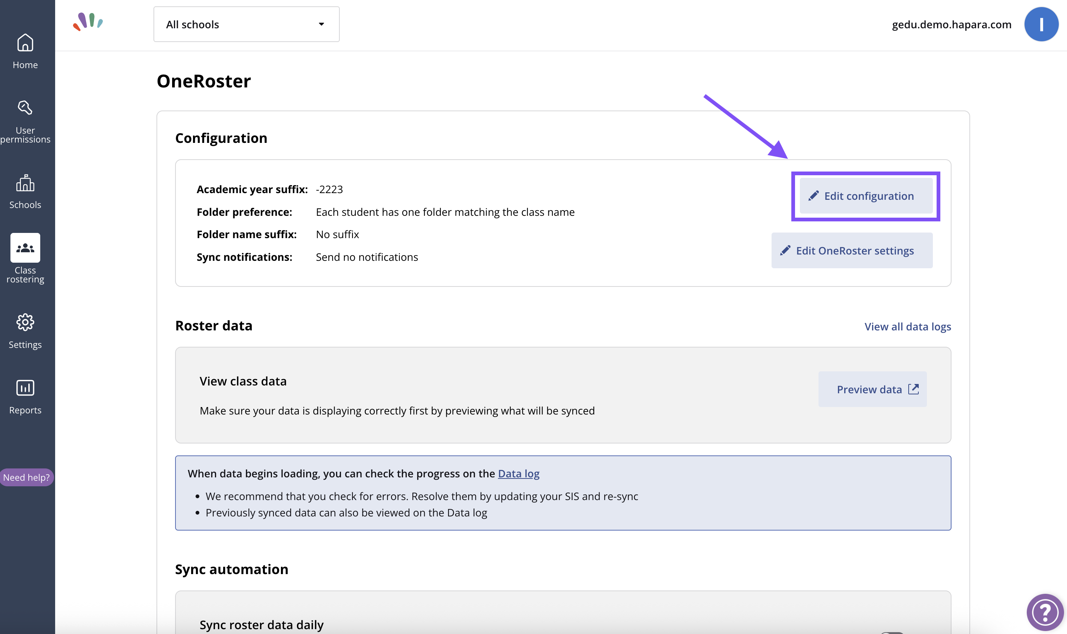Click the 'Sync notifications:' label
The height and width of the screenshot is (634, 1067).
(245, 257)
